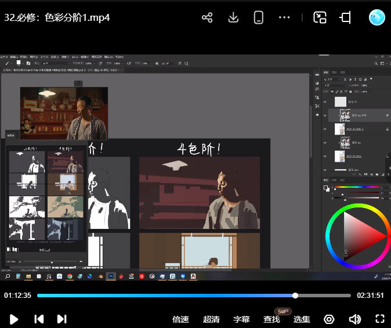Add a layer style with fx icon
Screen dimensions: 391x328
point(360,174)
